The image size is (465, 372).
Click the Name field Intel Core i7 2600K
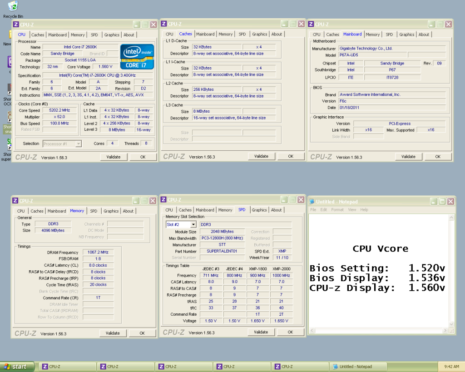[x=80, y=47]
